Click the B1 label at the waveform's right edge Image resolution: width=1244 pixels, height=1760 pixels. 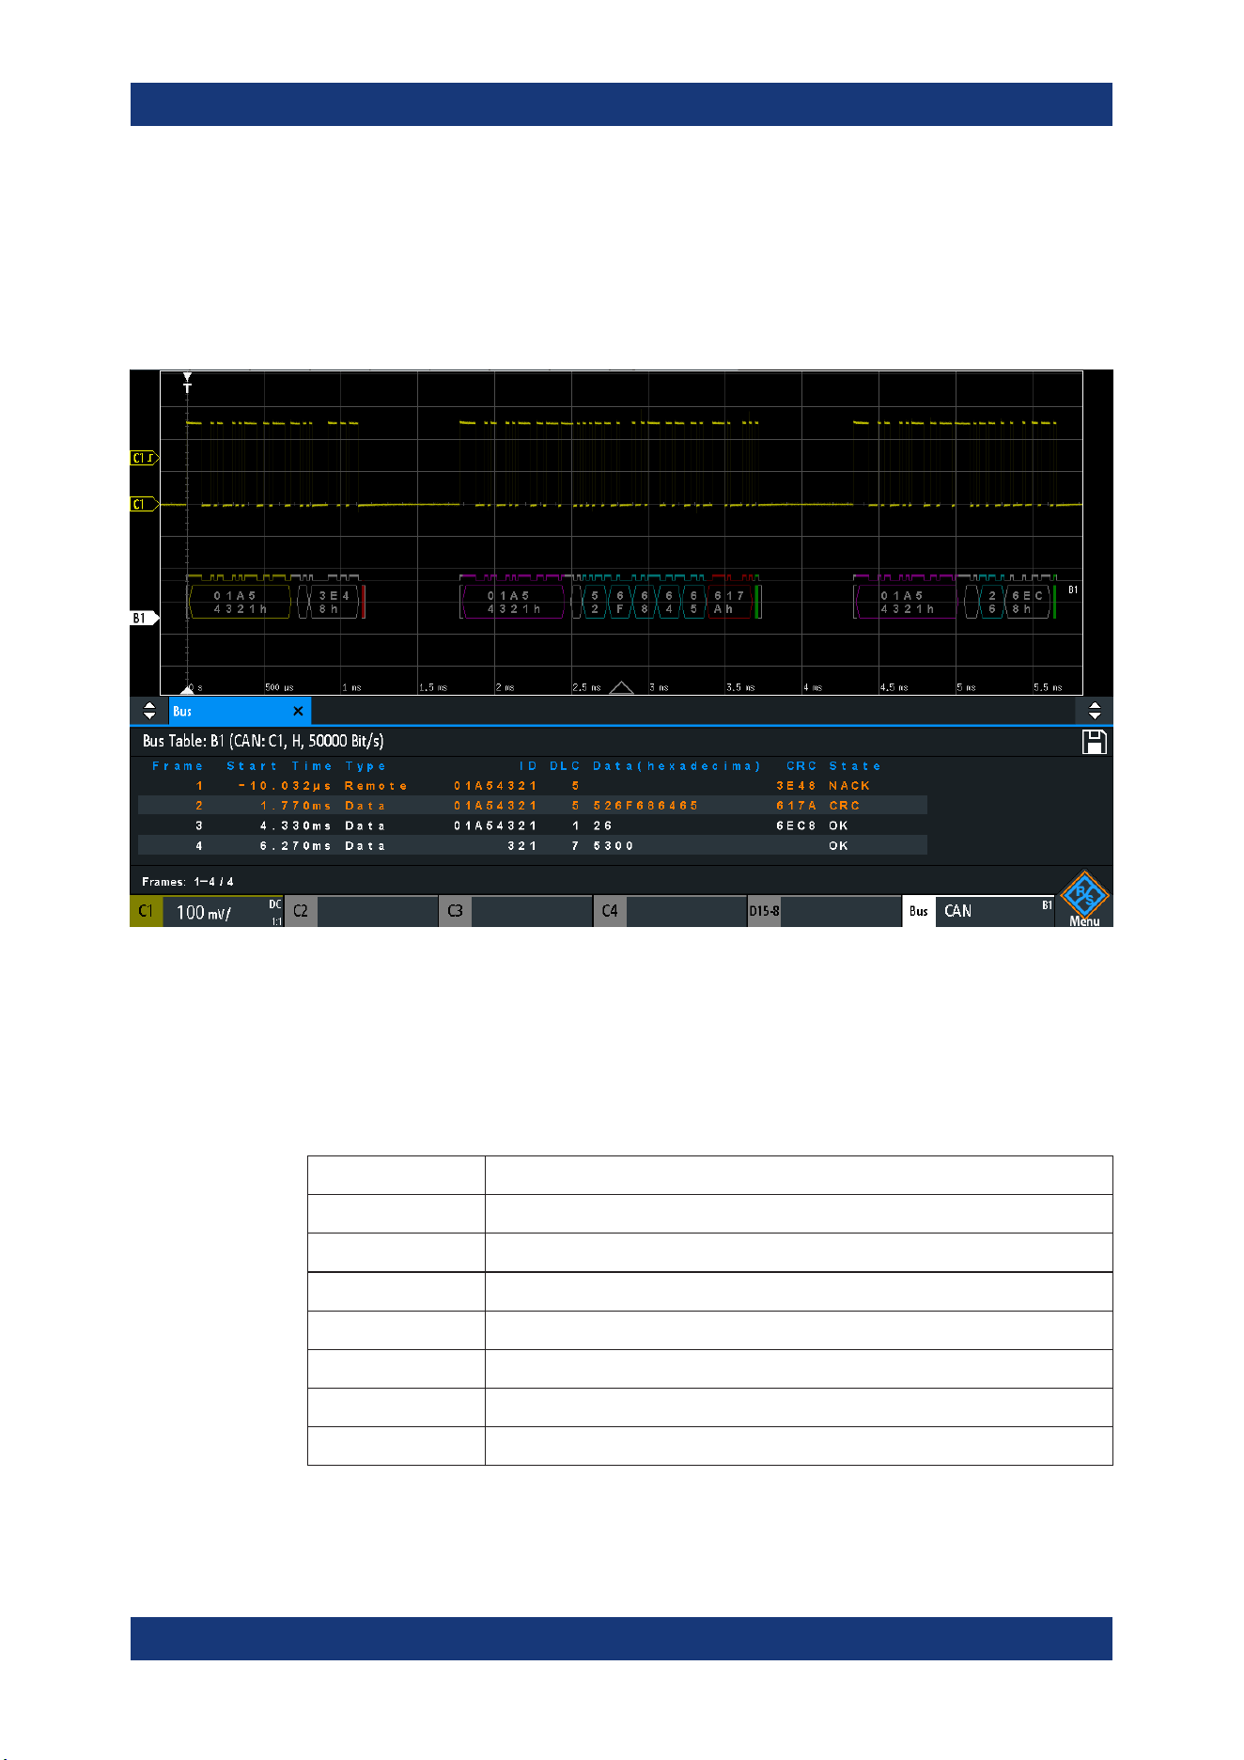pyautogui.click(x=1072, y=589)
